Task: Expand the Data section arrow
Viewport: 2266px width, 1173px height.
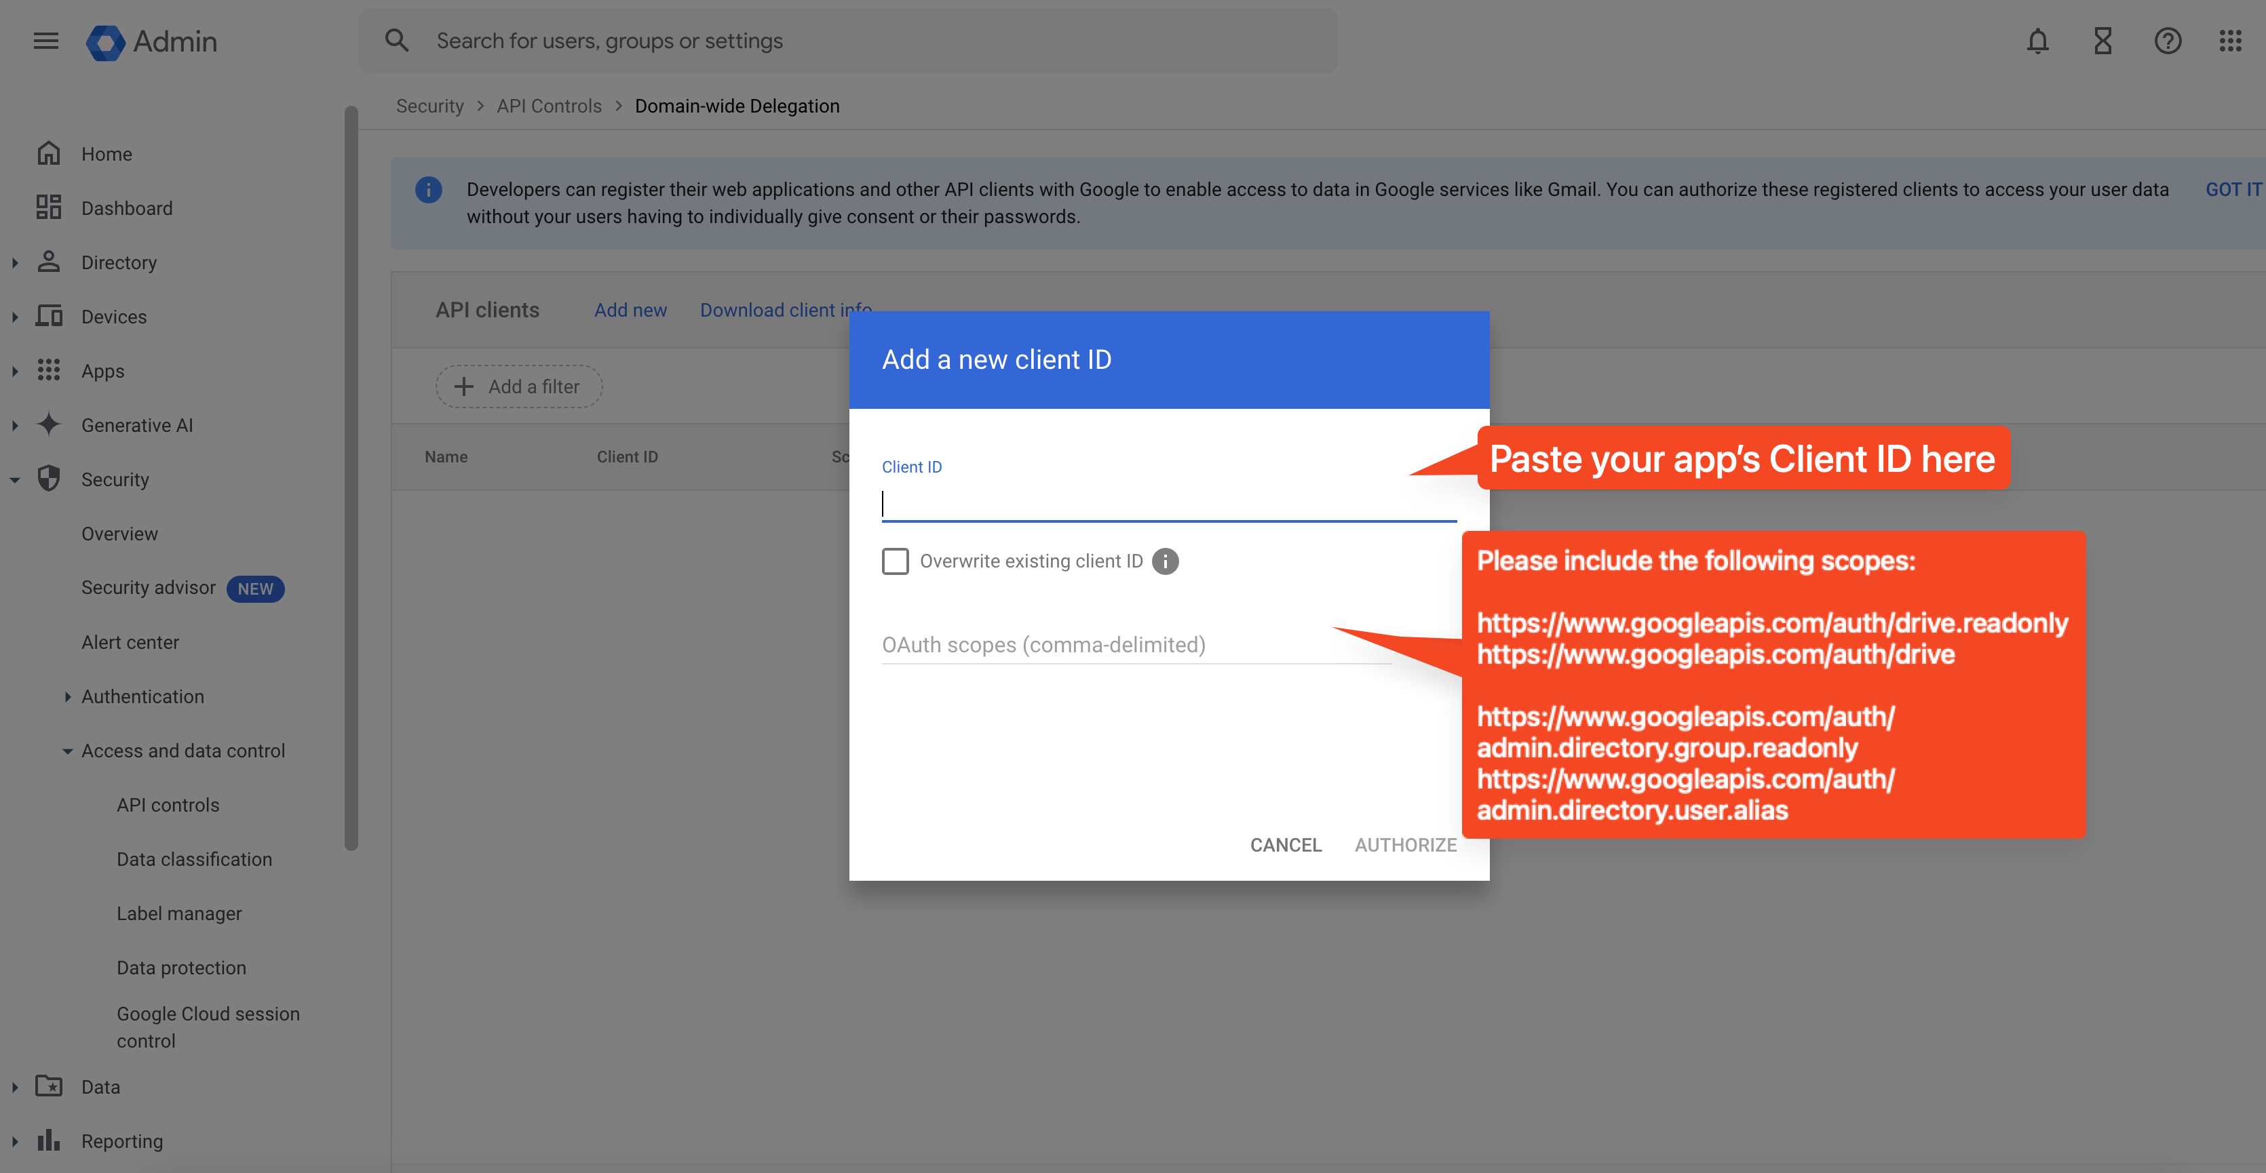Action: 15,1088
